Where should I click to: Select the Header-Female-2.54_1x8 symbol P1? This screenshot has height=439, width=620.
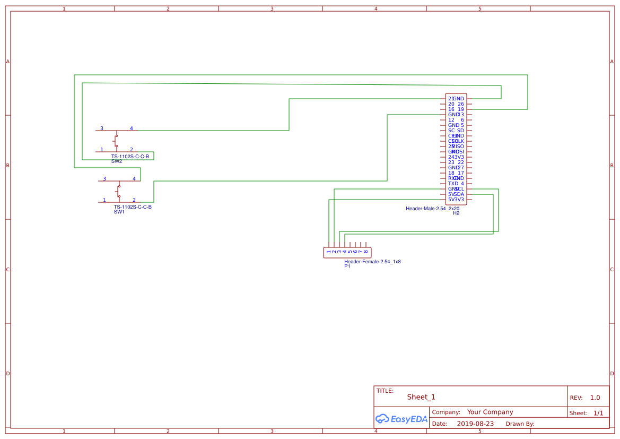[347, 252]
